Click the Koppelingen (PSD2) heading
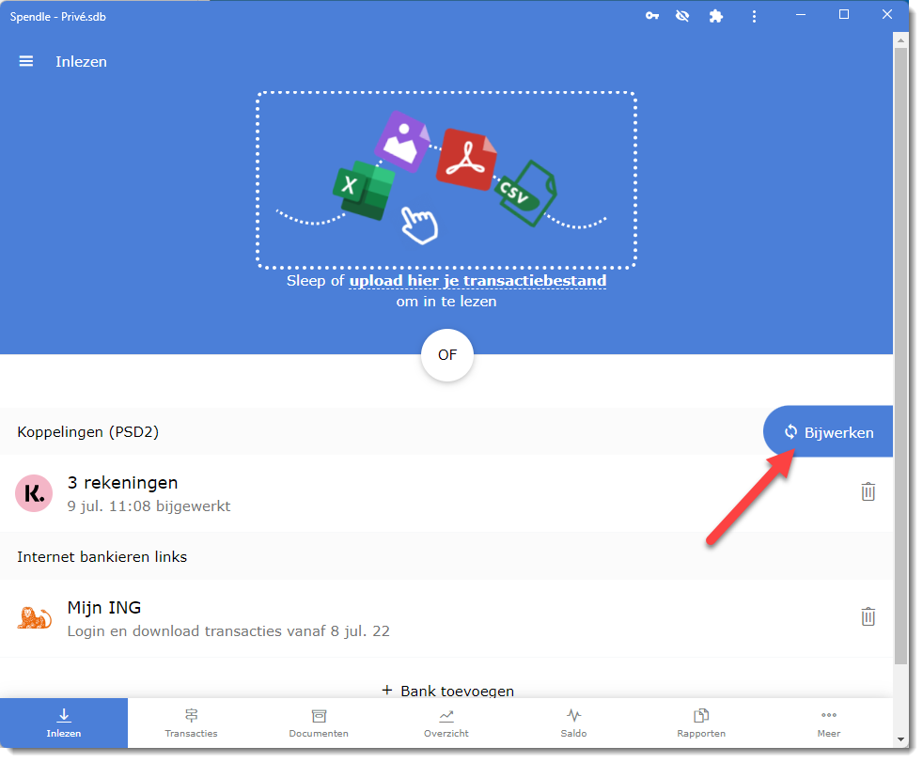 pyautogui.click(x=87, y=432)
